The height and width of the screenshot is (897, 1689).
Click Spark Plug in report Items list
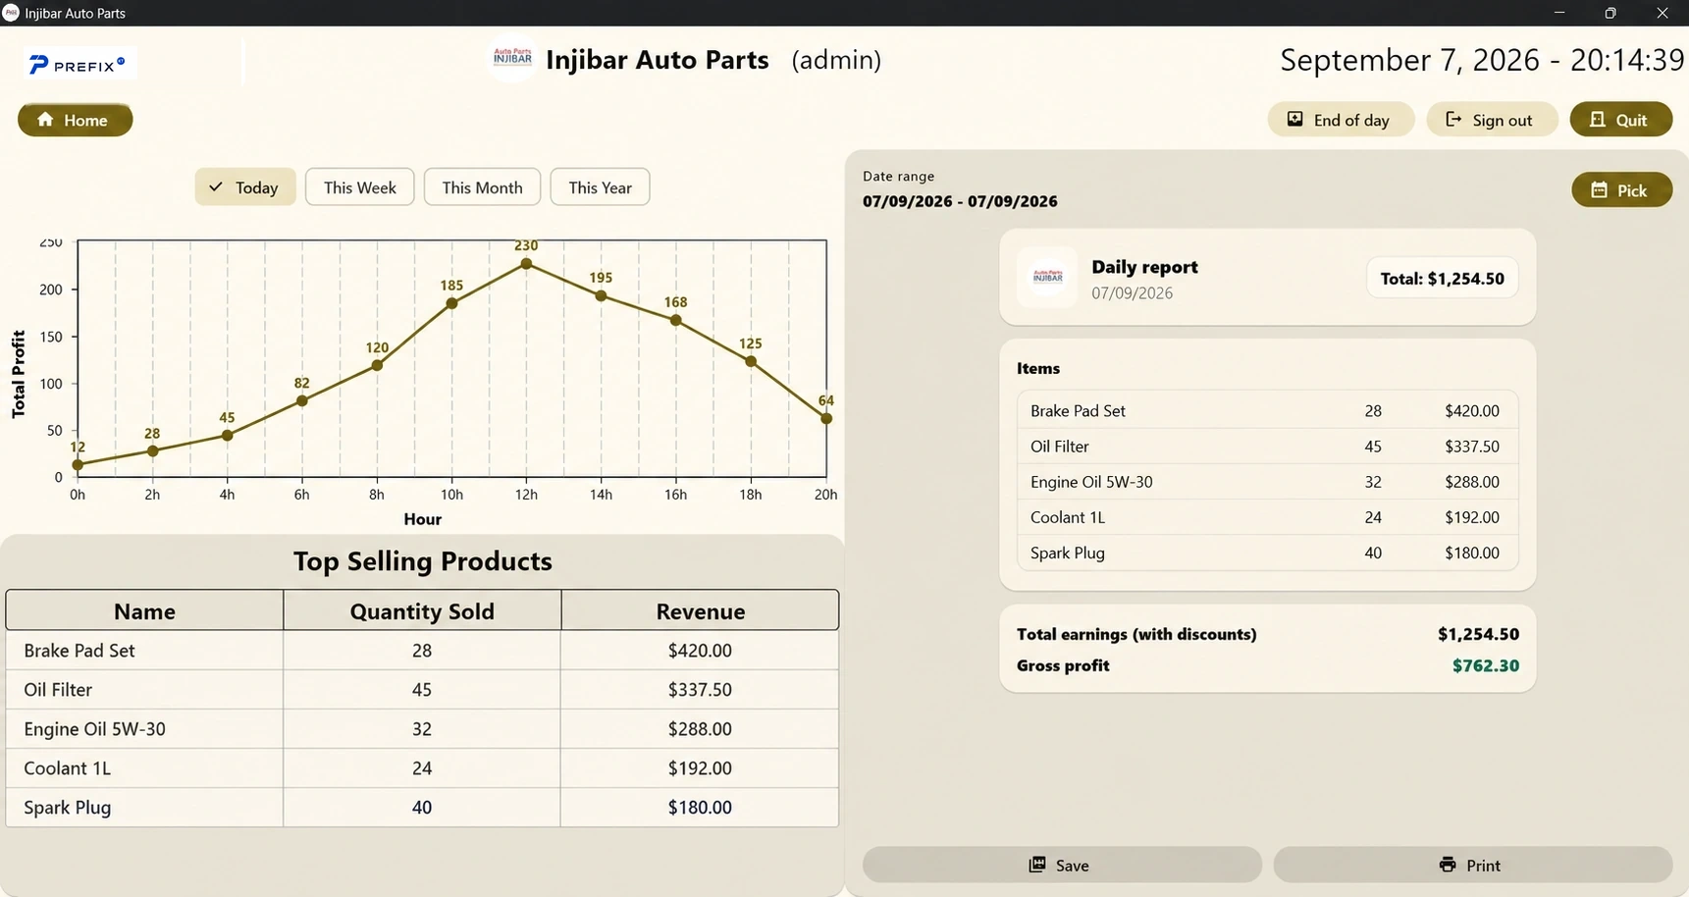1267,553
